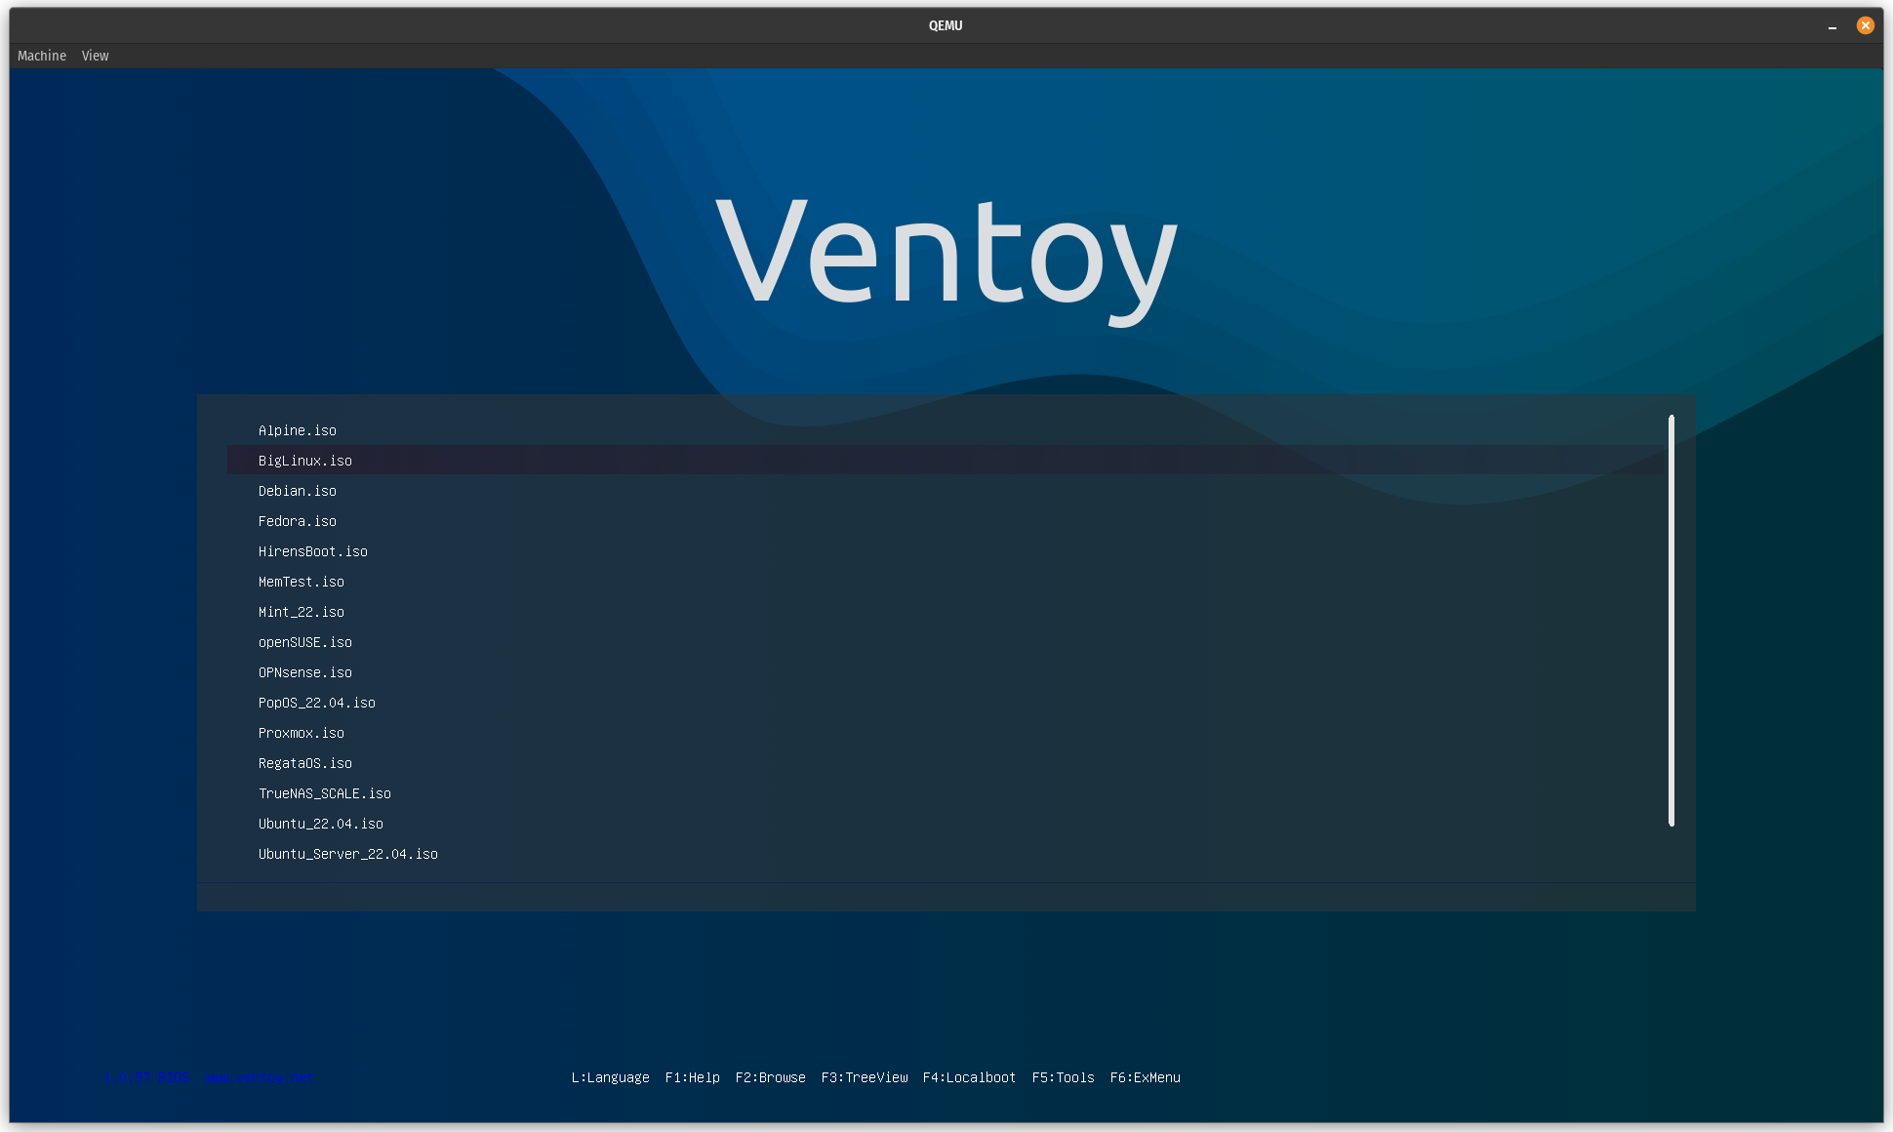
Task: Select Ubuntu_22.04.iso boot entry
Action: coord(946,824)
